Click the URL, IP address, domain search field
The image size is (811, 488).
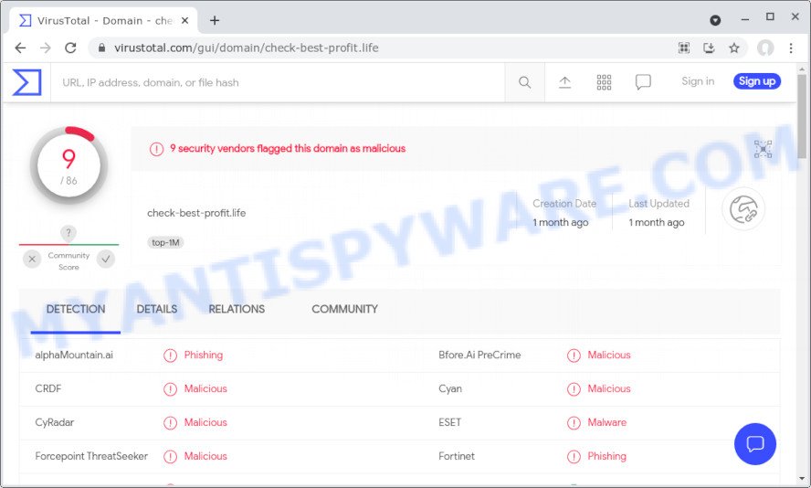tap(279, 82)
